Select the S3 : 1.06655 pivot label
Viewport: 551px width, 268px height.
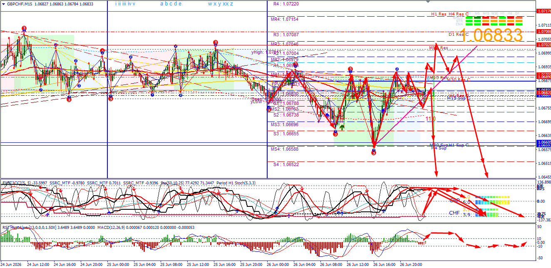(286, 134)
